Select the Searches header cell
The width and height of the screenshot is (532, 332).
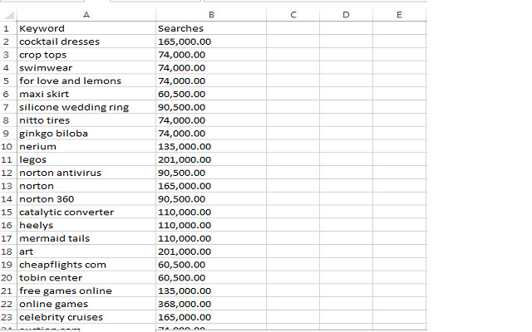[211, 28]
